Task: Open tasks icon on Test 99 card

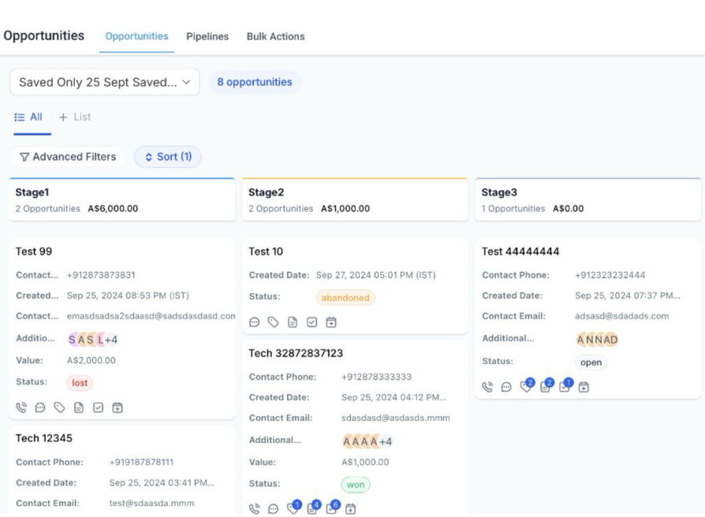Action: [98, 407]
